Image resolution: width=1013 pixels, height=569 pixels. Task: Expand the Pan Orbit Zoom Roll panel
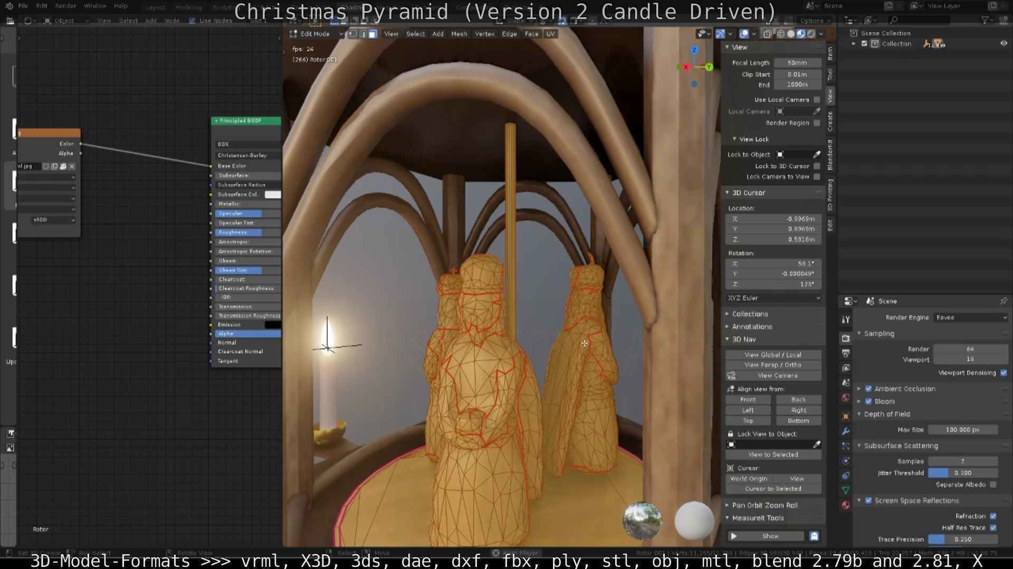[764, 506]
